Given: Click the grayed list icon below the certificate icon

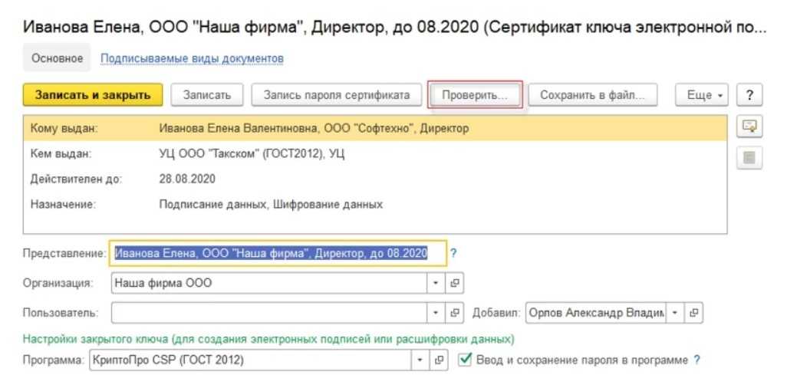Looking at the screenshot, I should (749, 158).
